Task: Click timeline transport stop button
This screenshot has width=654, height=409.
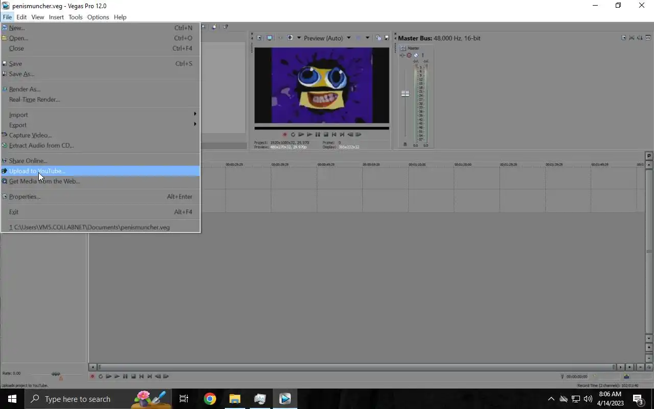Action: (x=133, y=376)
